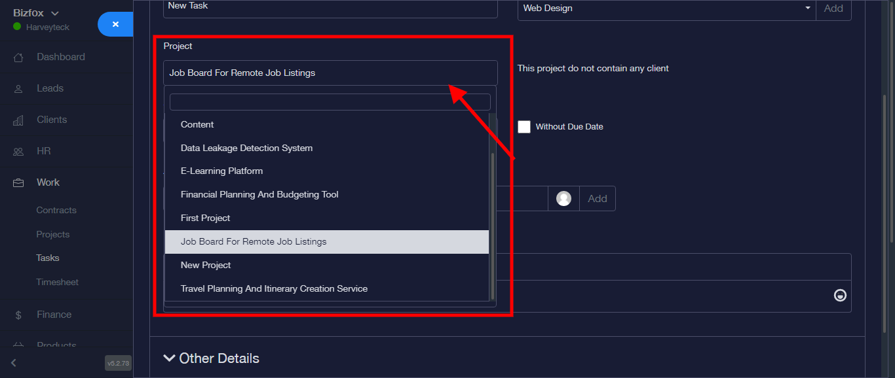Click the Clients building icon

pos(18,120)
